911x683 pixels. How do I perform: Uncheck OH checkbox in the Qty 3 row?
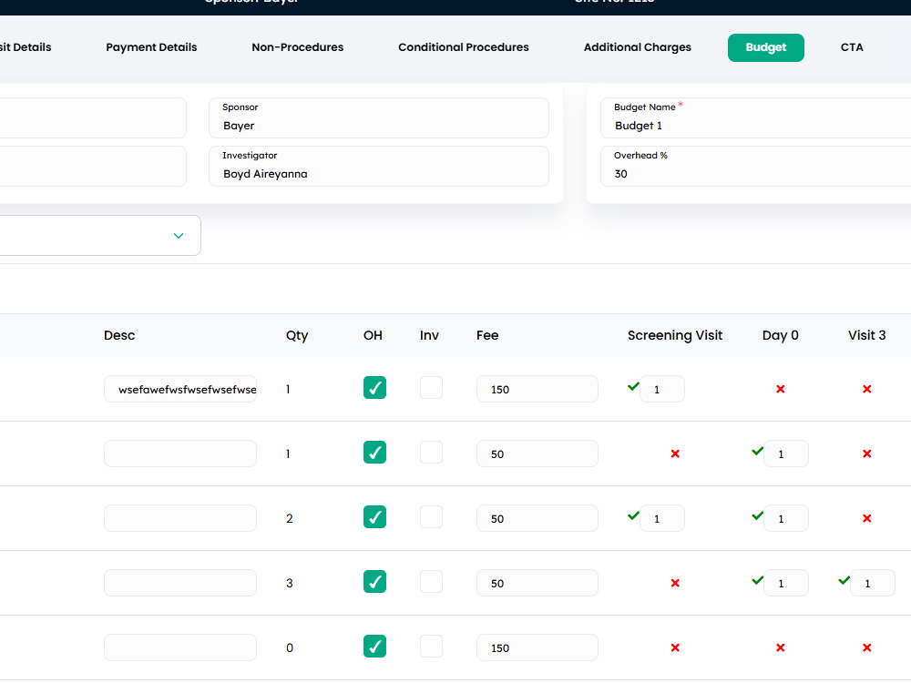tap(374, 582)
